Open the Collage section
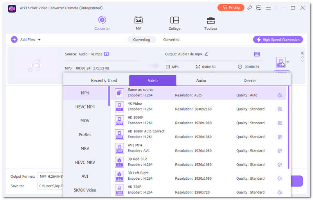Image resolution: width=313 pixels, height=200 pixels. [x=174, y=23]
